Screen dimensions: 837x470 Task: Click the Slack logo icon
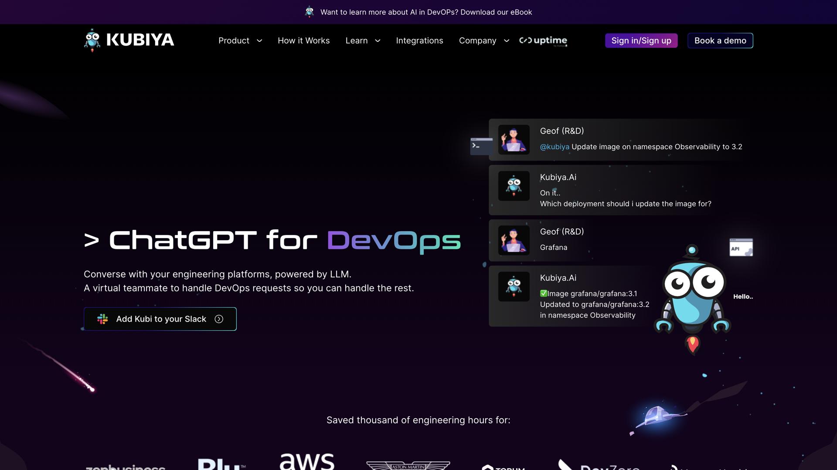point(102,319)
